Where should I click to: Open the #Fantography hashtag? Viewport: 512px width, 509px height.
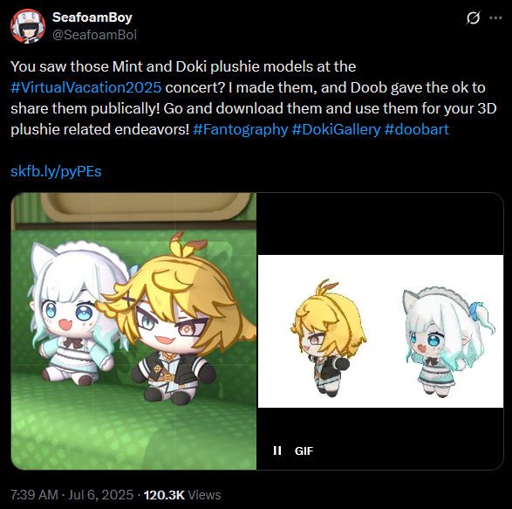coord(241,129)
